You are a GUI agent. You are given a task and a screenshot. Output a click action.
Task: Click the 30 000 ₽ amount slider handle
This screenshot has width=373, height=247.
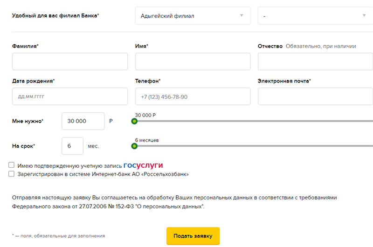[x=134, y=121]
